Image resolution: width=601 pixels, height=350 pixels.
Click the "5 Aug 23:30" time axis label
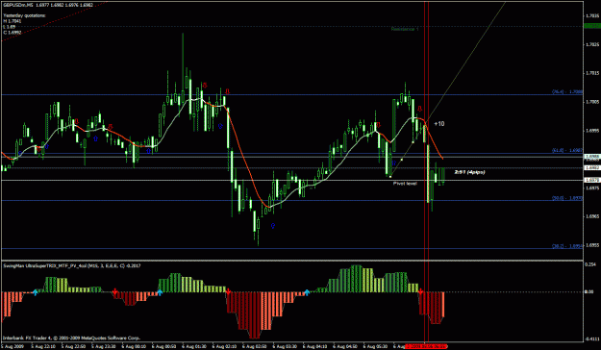click(x=104, y=346)
